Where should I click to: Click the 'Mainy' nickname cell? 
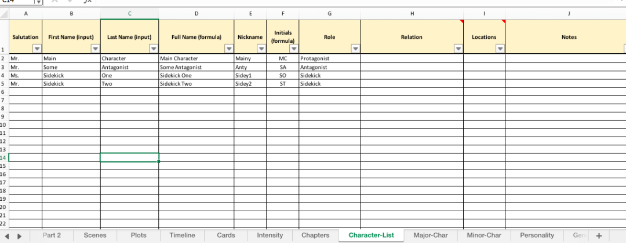[x=250, y=58]
